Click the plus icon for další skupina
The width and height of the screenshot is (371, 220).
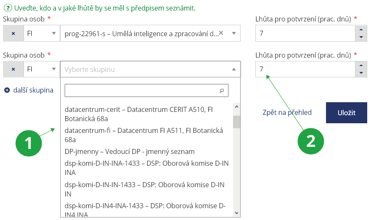[x=7, y=90]
